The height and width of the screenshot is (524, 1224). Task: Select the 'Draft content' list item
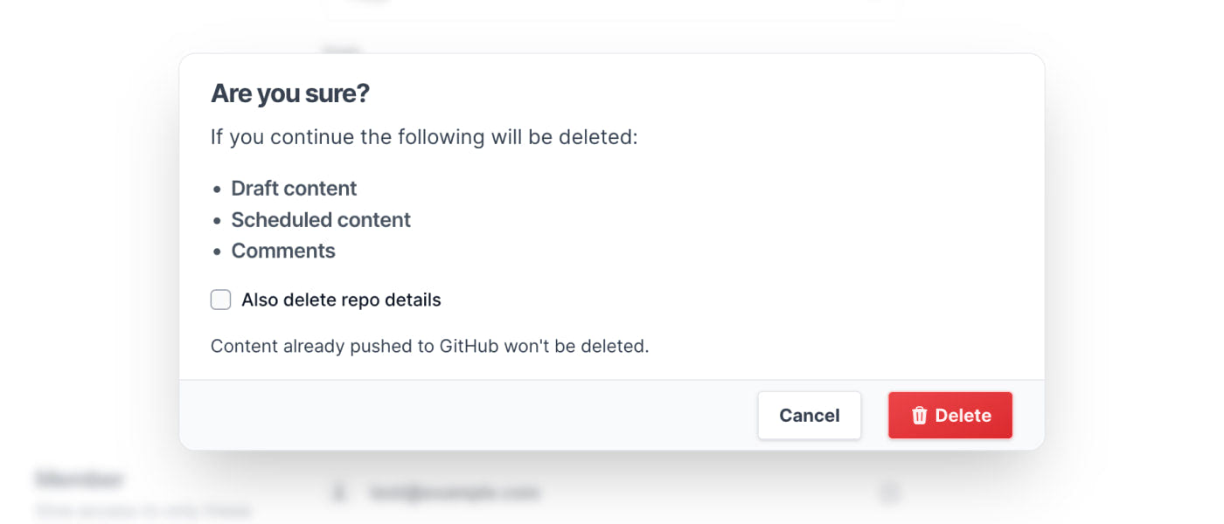pos(294,189)
